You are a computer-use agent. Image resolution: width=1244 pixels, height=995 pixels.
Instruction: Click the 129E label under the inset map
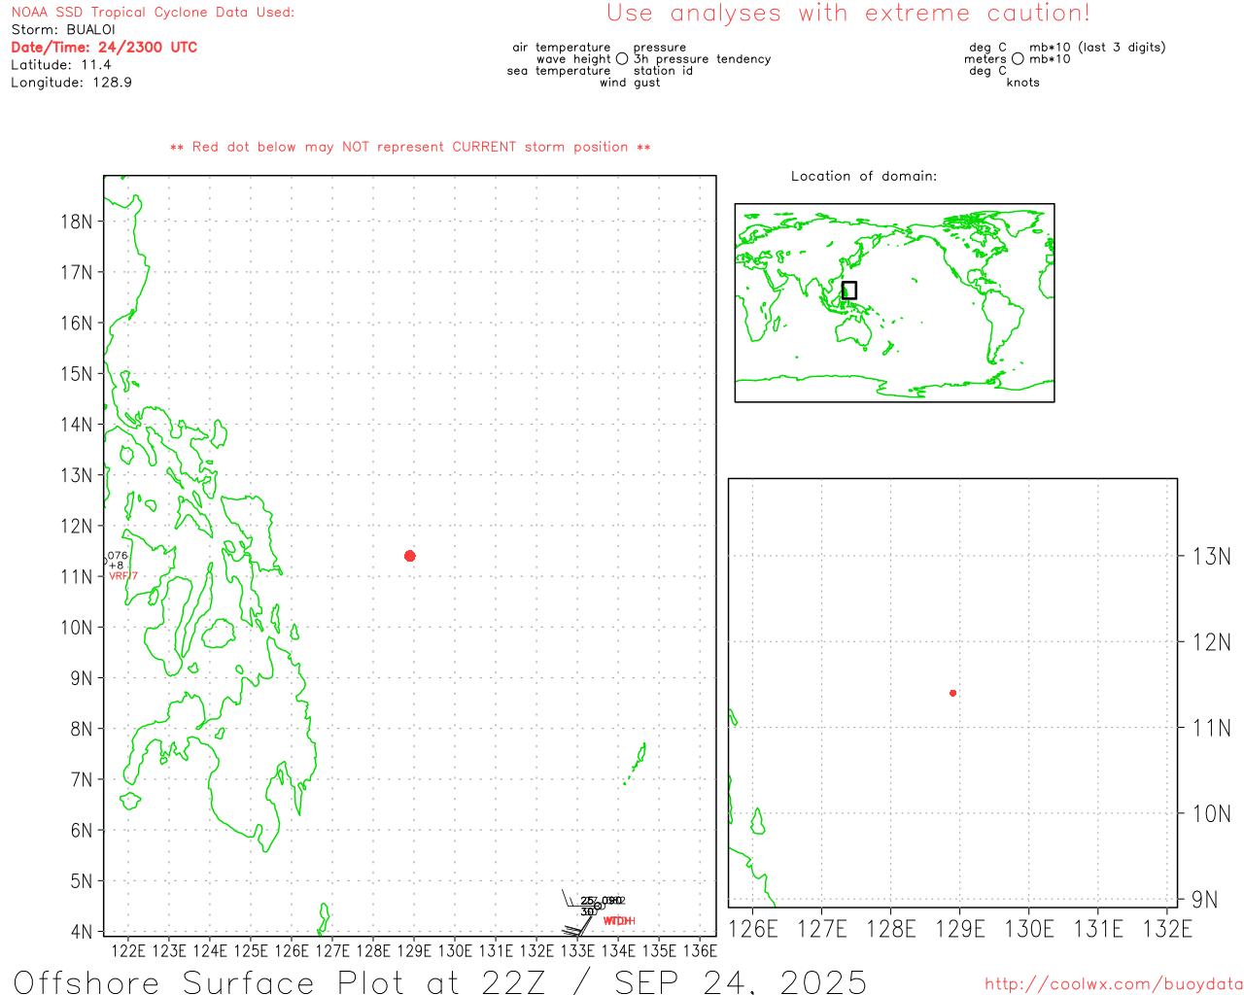tap(959, 929)
